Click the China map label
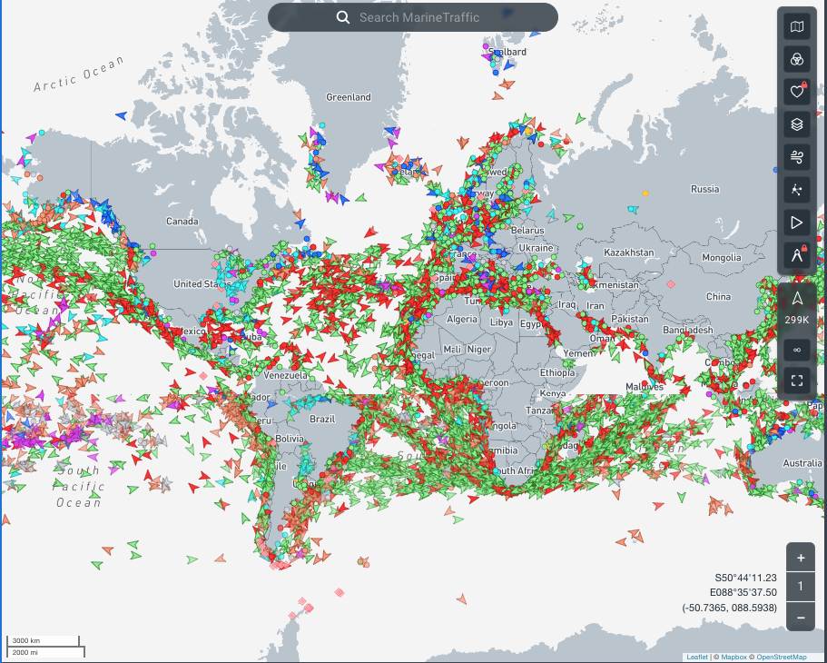Image resolution: width=827 pixels, height=663 pixels. click(x=718, y=297)
